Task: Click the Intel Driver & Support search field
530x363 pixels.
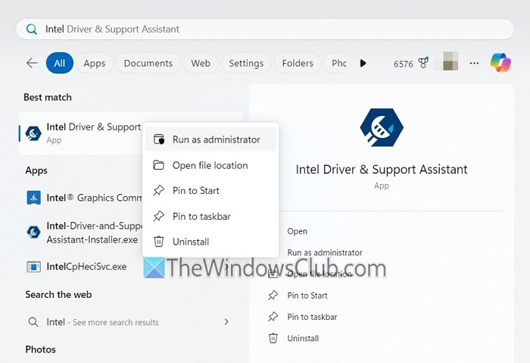Action: click(265, 30)
